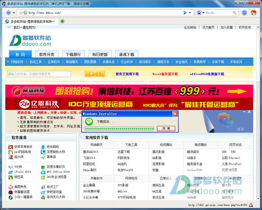Click the magnifier search icon in Baidu box
This screenshot has height=210, width=262.
[234, 13]
